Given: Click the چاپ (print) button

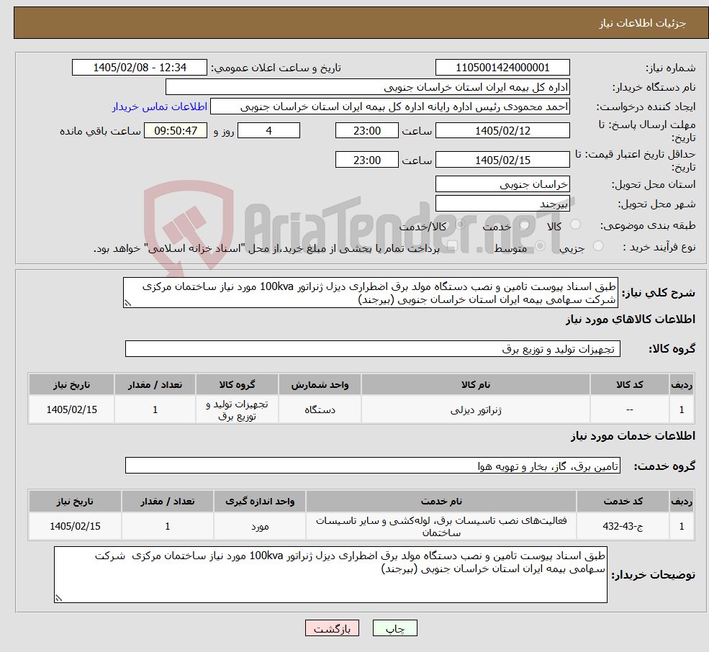Looking at the screenshot, I should pyautogui.click(x=394, y=628).
